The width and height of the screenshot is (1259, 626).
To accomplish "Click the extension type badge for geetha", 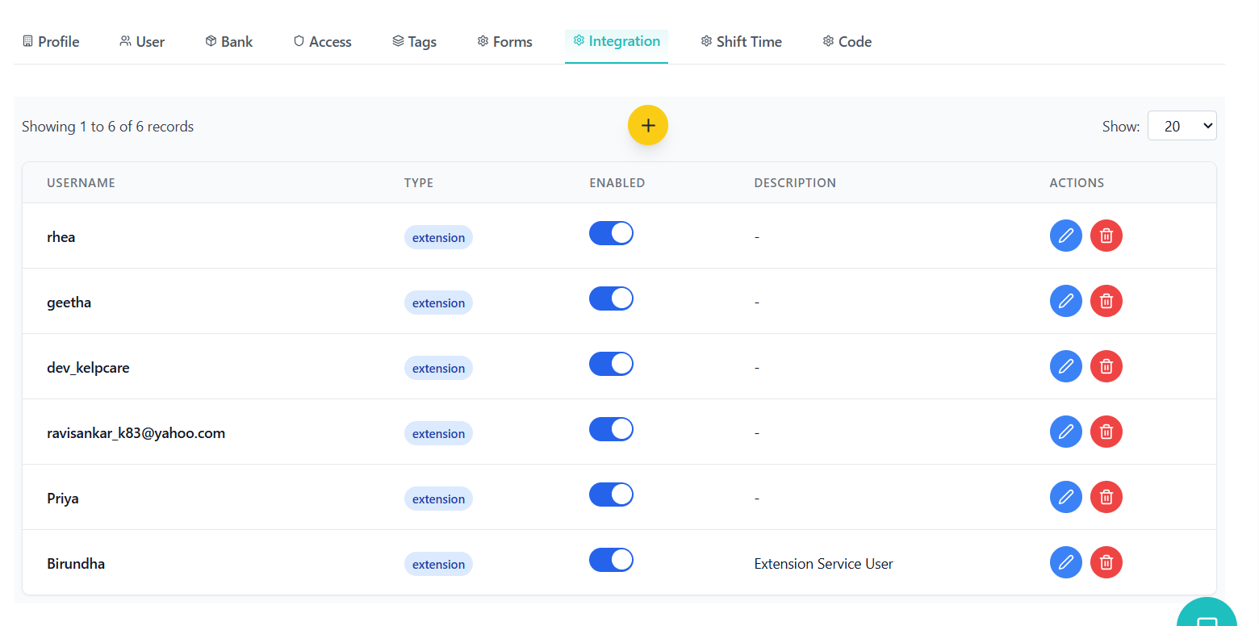I will point(438,303).
